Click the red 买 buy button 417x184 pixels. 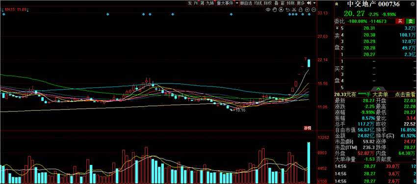pyautogui.click(x=400, y=21)
